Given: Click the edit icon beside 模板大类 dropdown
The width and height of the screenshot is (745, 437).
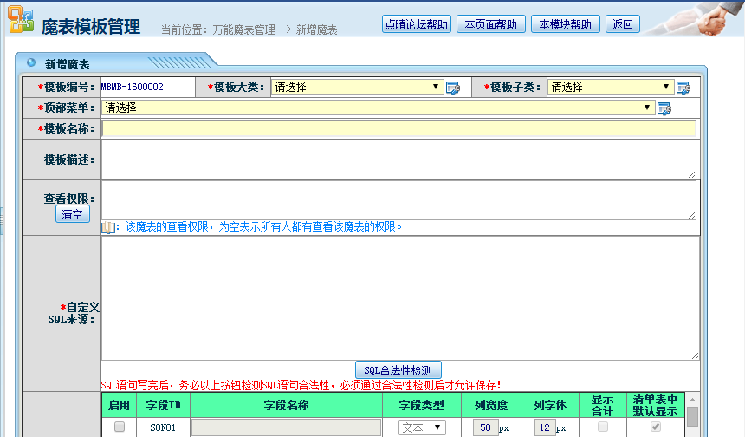Looking at the screenshot, I should 453,88.
